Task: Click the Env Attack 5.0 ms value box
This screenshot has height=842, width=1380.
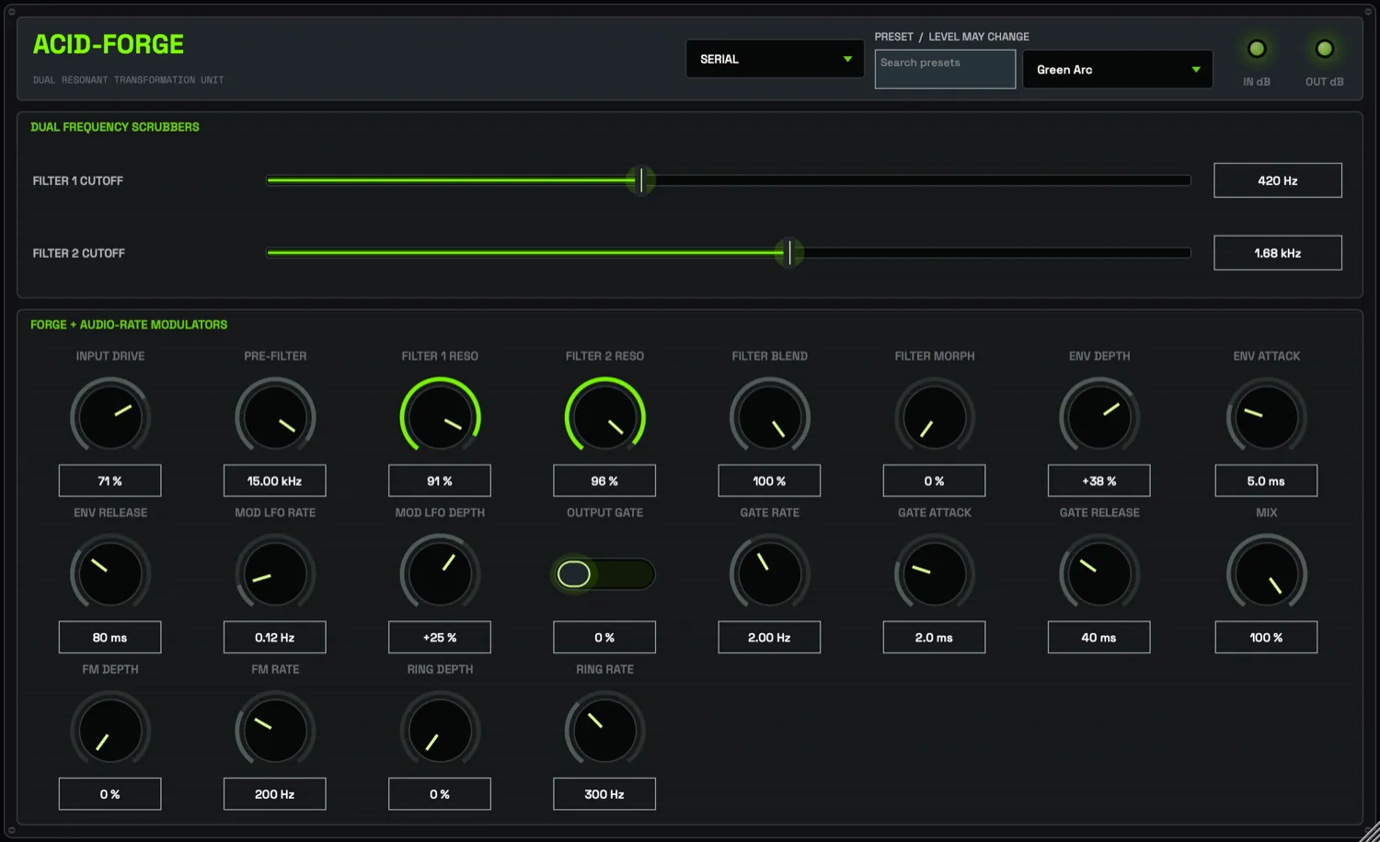Action: (x=1267, y=480)
